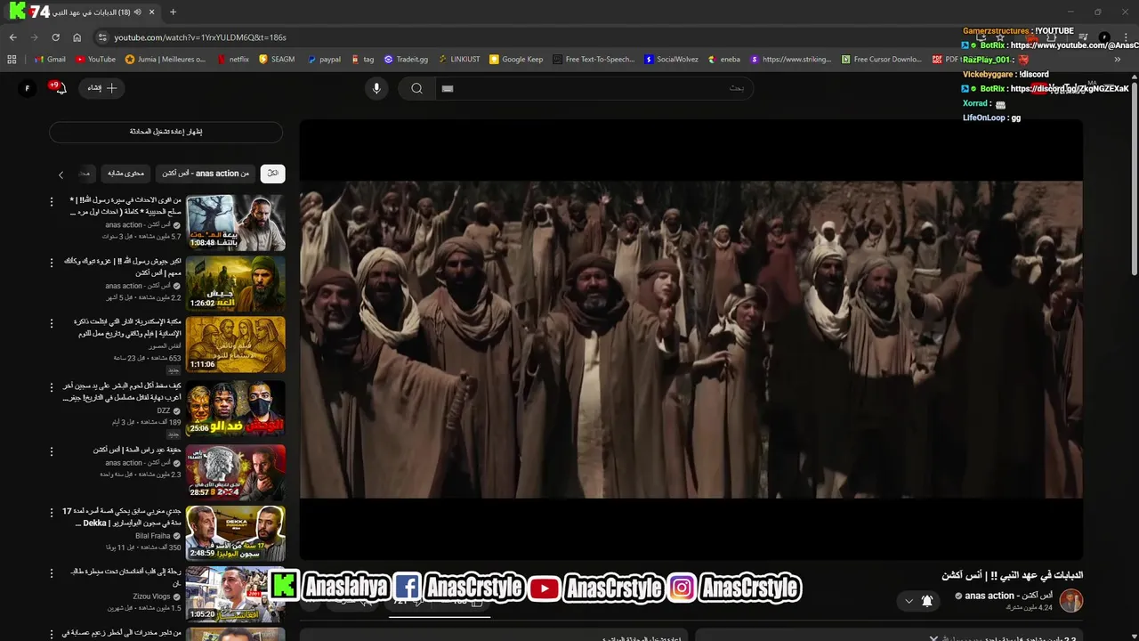Image resolution: width=1139 pixels, height=641 pixels.
Task: Open the 1:11:06 Alexandria library thumbnail
Action: point(236,345)
